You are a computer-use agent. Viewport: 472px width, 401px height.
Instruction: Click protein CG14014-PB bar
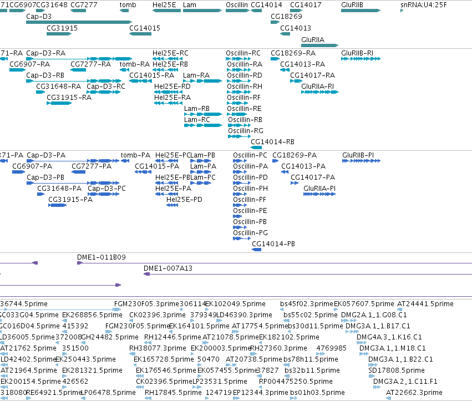coord(256,250)
